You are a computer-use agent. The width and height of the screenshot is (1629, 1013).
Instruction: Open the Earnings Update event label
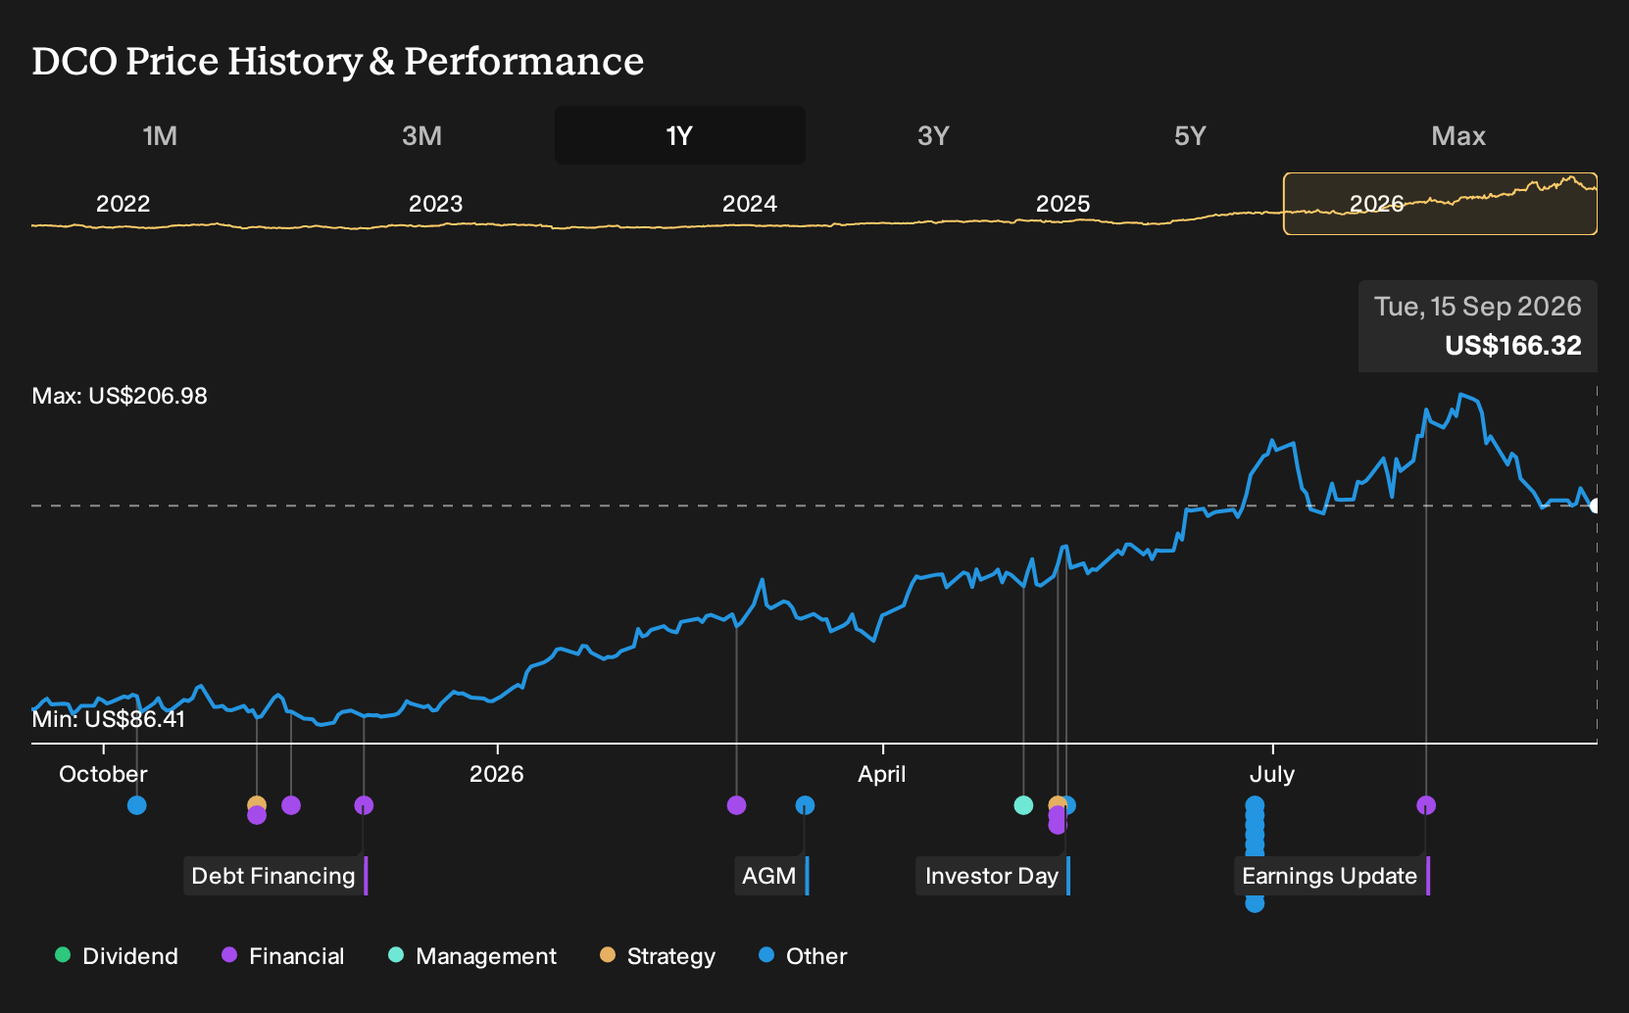[x=1332, y=876]
